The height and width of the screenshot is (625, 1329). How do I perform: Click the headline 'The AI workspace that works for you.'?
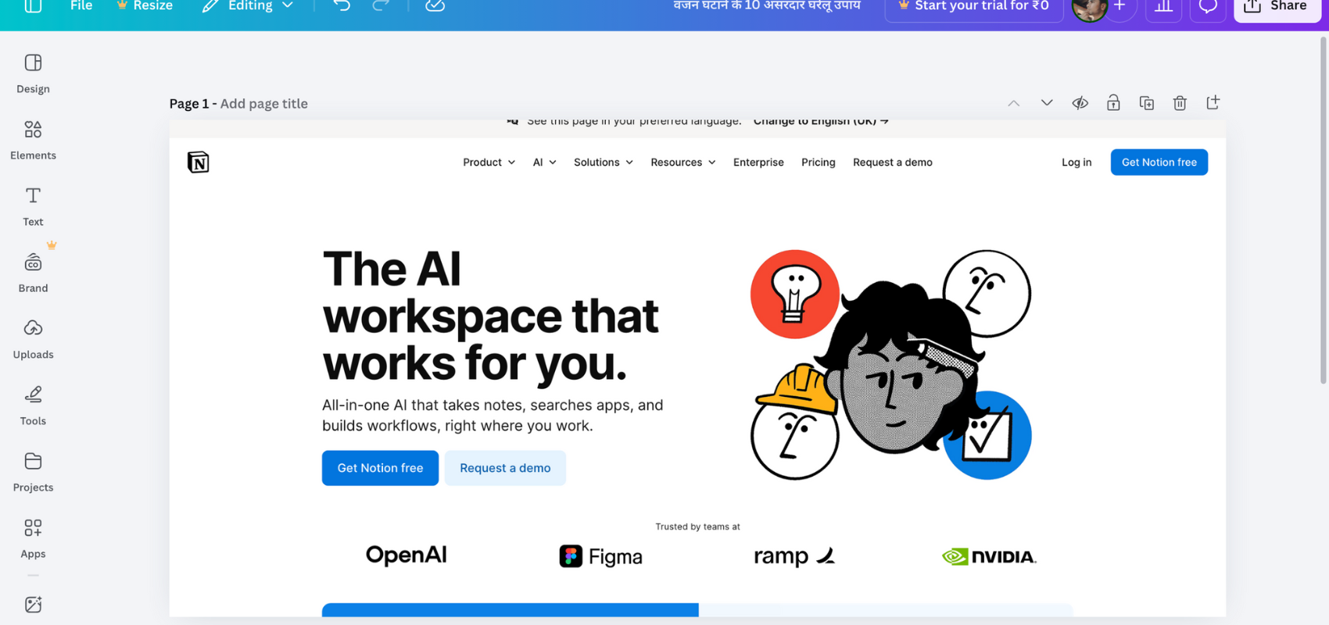[x=490, y=316]
